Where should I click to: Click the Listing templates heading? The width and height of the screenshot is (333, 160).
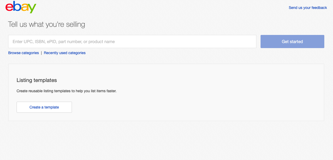click(37, 80)
